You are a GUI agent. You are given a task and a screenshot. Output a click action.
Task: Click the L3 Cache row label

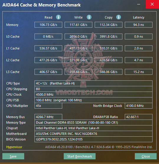click(13, 72)
